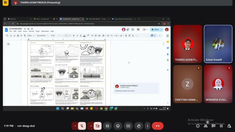This screenshot has width=235, height=132.
Task: Click the Docs home logo icon
Action: point(6,30)
